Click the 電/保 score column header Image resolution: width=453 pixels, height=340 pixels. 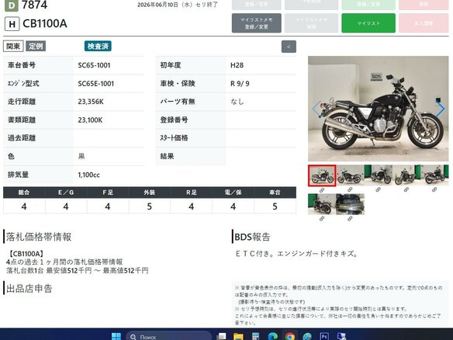(233, 193)
